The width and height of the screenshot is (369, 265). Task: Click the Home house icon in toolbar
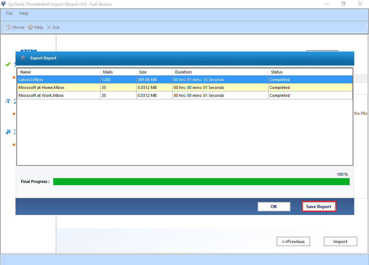(x=9, y=27)
